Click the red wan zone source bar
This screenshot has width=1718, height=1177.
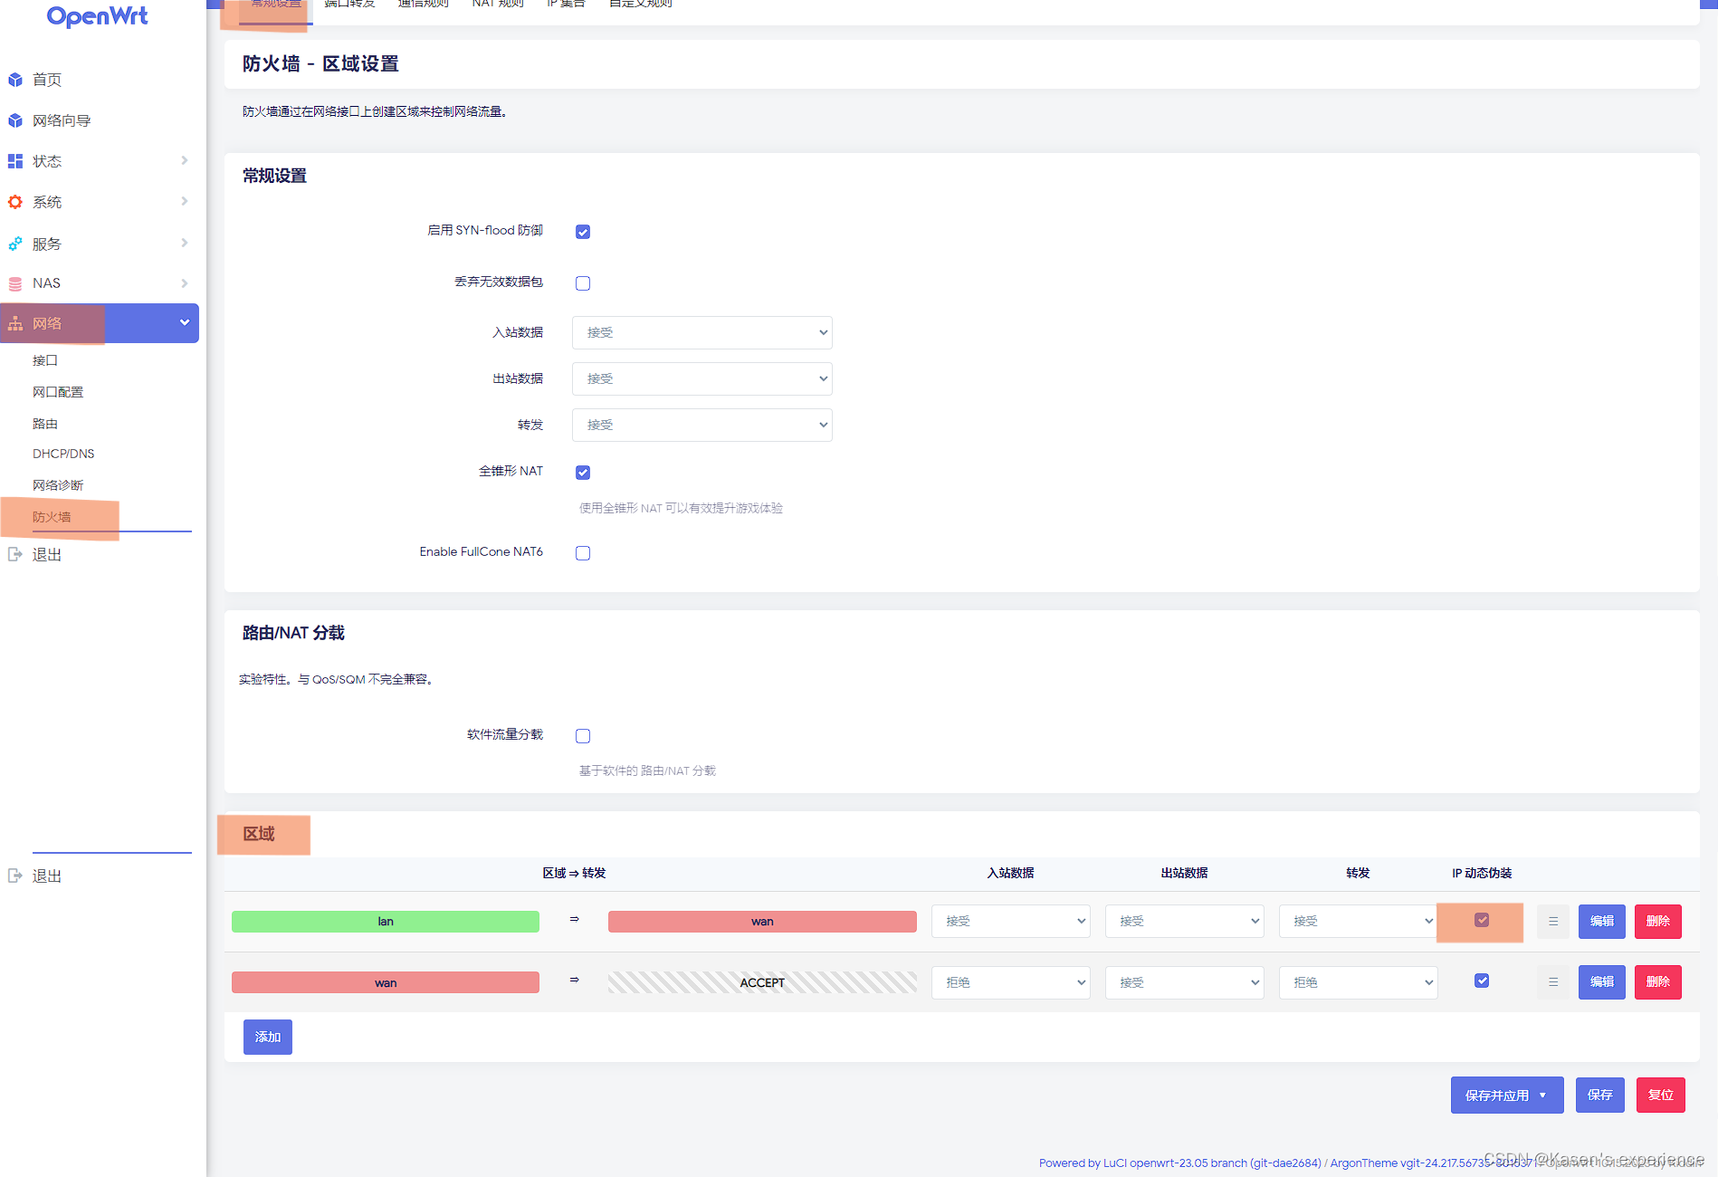pyautogui.click(x=386, y=982)
